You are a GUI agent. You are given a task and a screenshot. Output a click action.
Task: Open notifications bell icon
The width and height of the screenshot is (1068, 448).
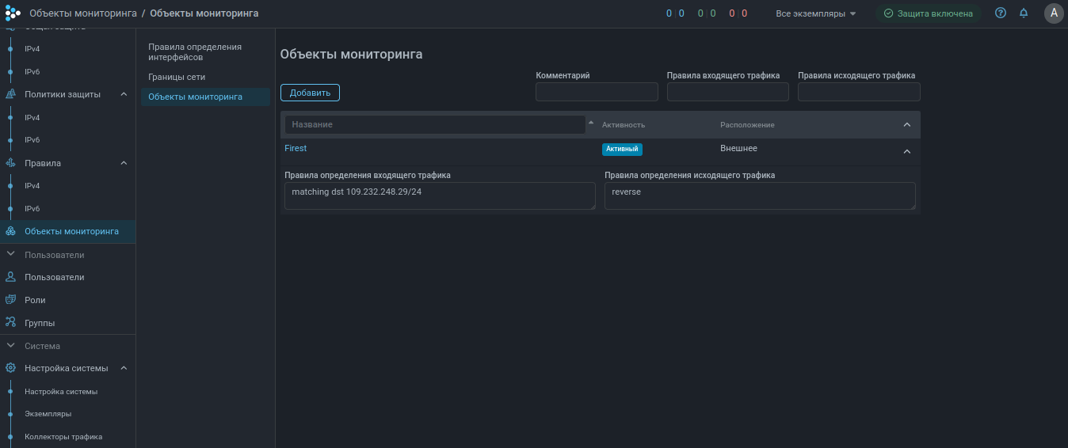pyautogui.click(x=1024, y=13)
